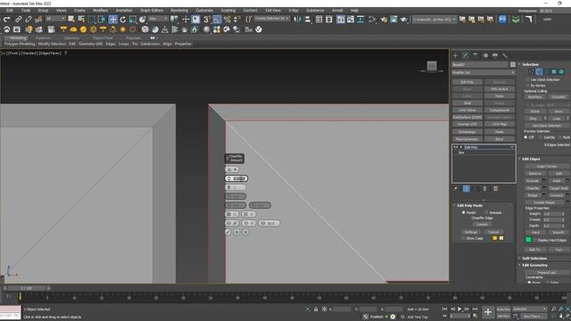Viewport: 571px width, 321px height.
Task: Open the project path dropdown in toolbar
Action: 434,20
